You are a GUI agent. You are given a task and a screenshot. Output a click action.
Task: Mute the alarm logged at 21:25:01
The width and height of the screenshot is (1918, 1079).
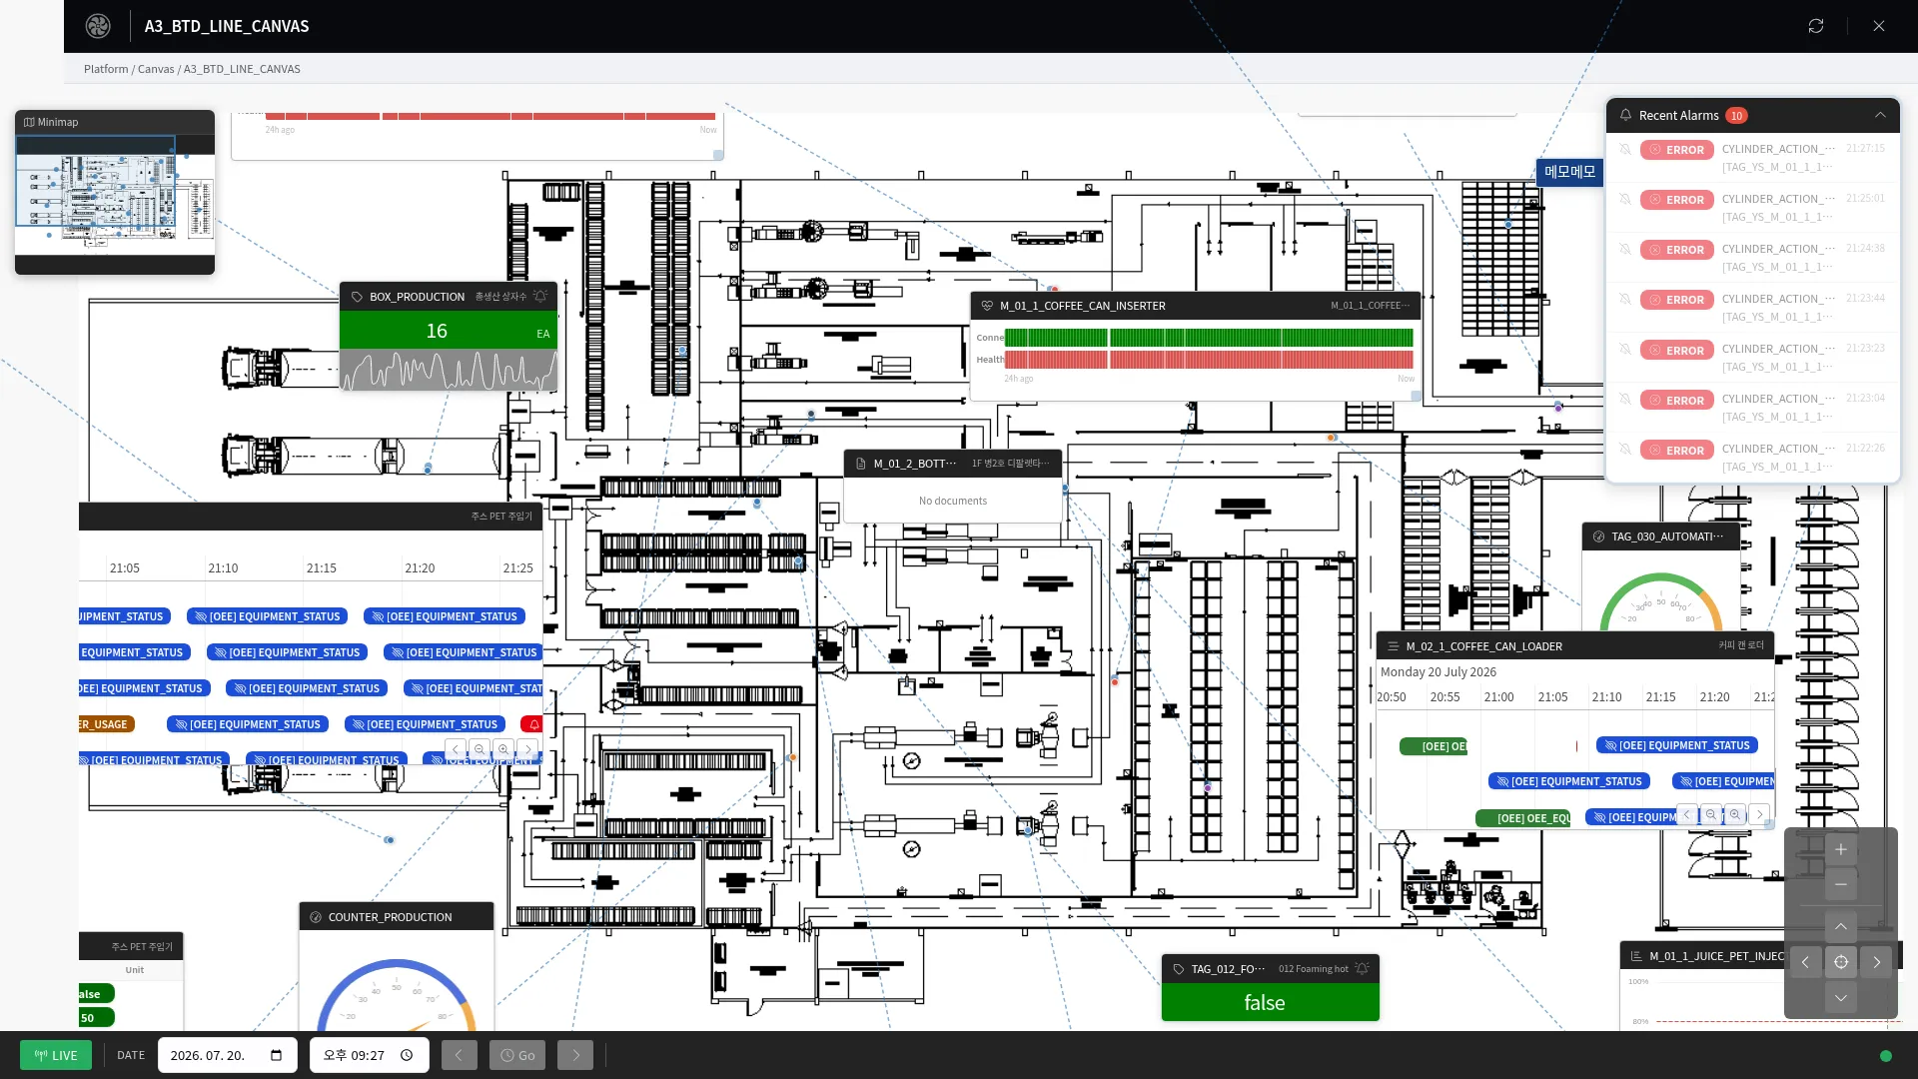pos(1625,200)
